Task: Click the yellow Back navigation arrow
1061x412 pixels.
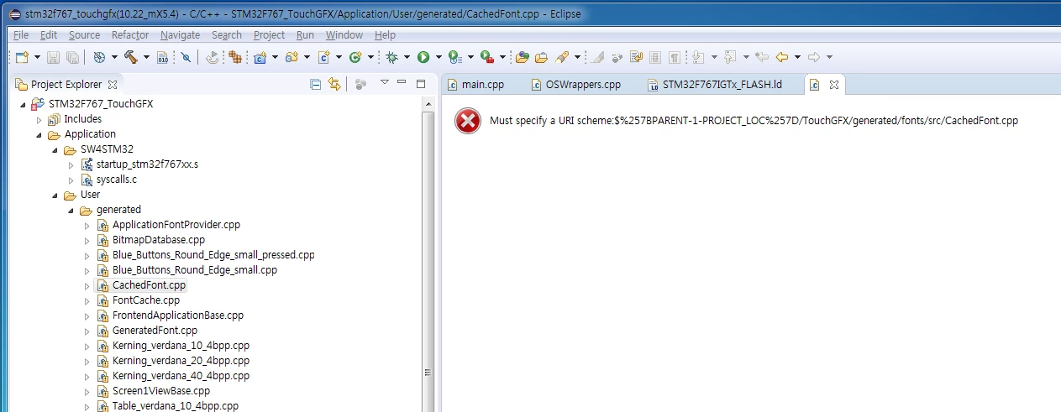Action: pos(781,57)
